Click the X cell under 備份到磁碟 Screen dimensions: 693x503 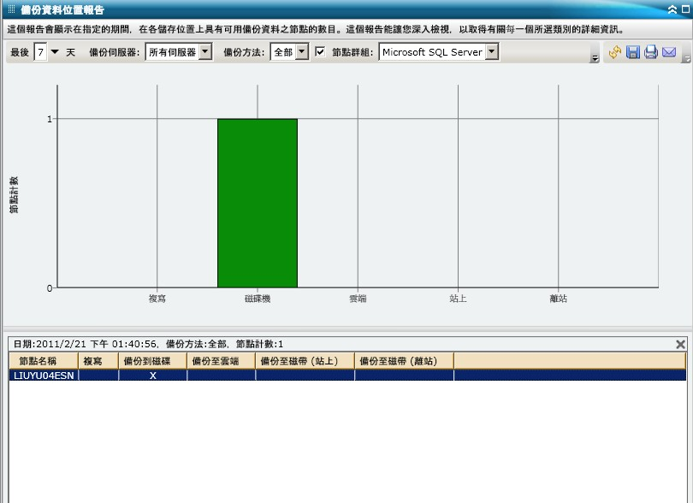point(152,376)
